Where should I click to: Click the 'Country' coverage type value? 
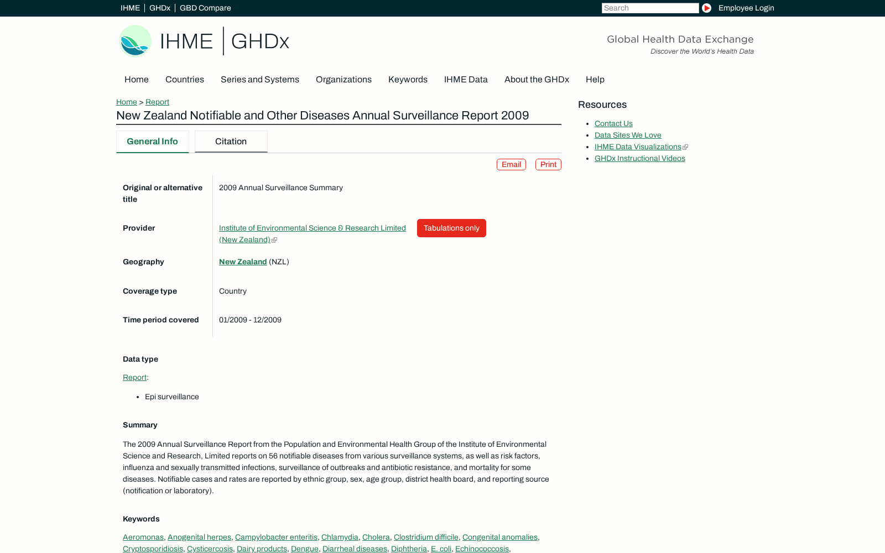[233, 291]
